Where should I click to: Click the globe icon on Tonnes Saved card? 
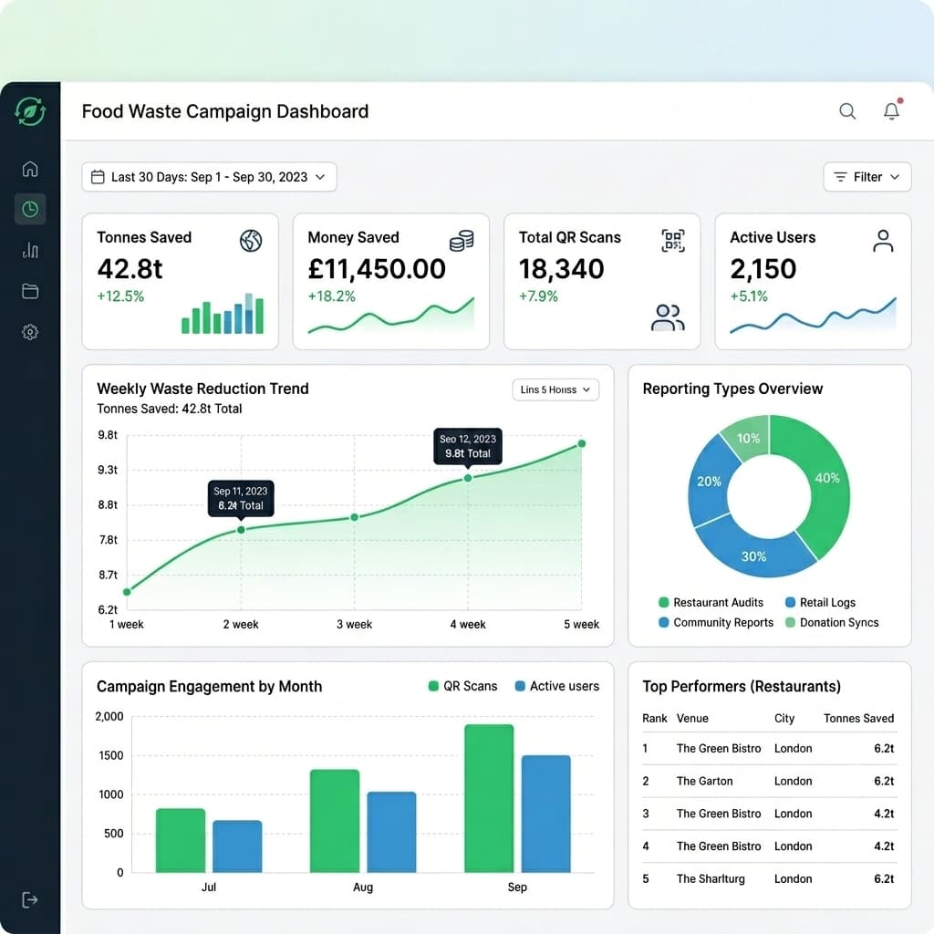point(251,241)
